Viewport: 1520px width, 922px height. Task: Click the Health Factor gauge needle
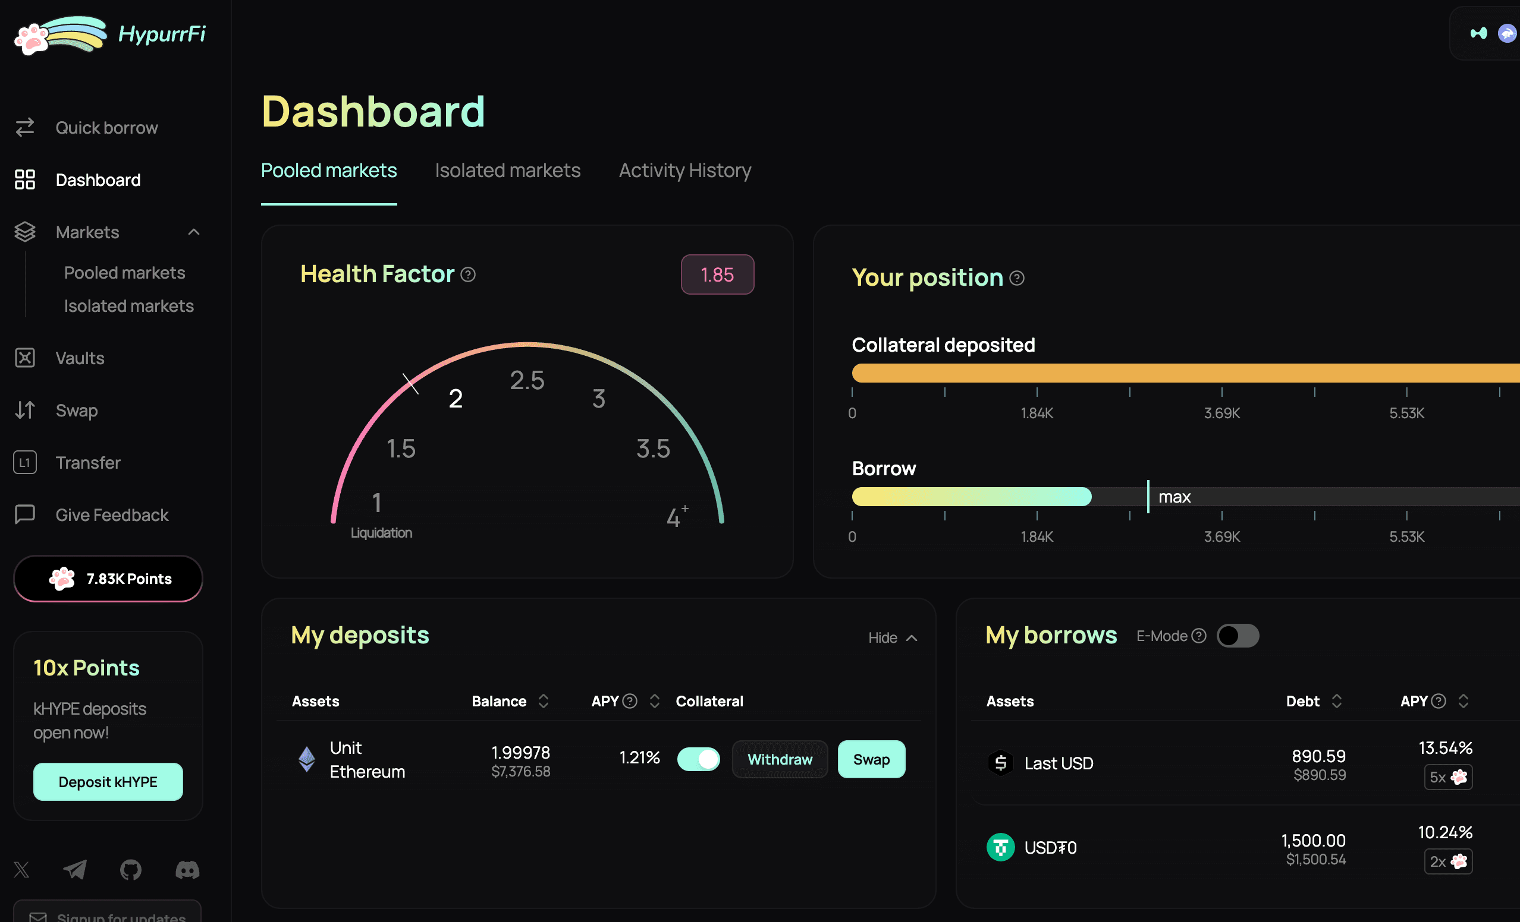tap(411, 383)
